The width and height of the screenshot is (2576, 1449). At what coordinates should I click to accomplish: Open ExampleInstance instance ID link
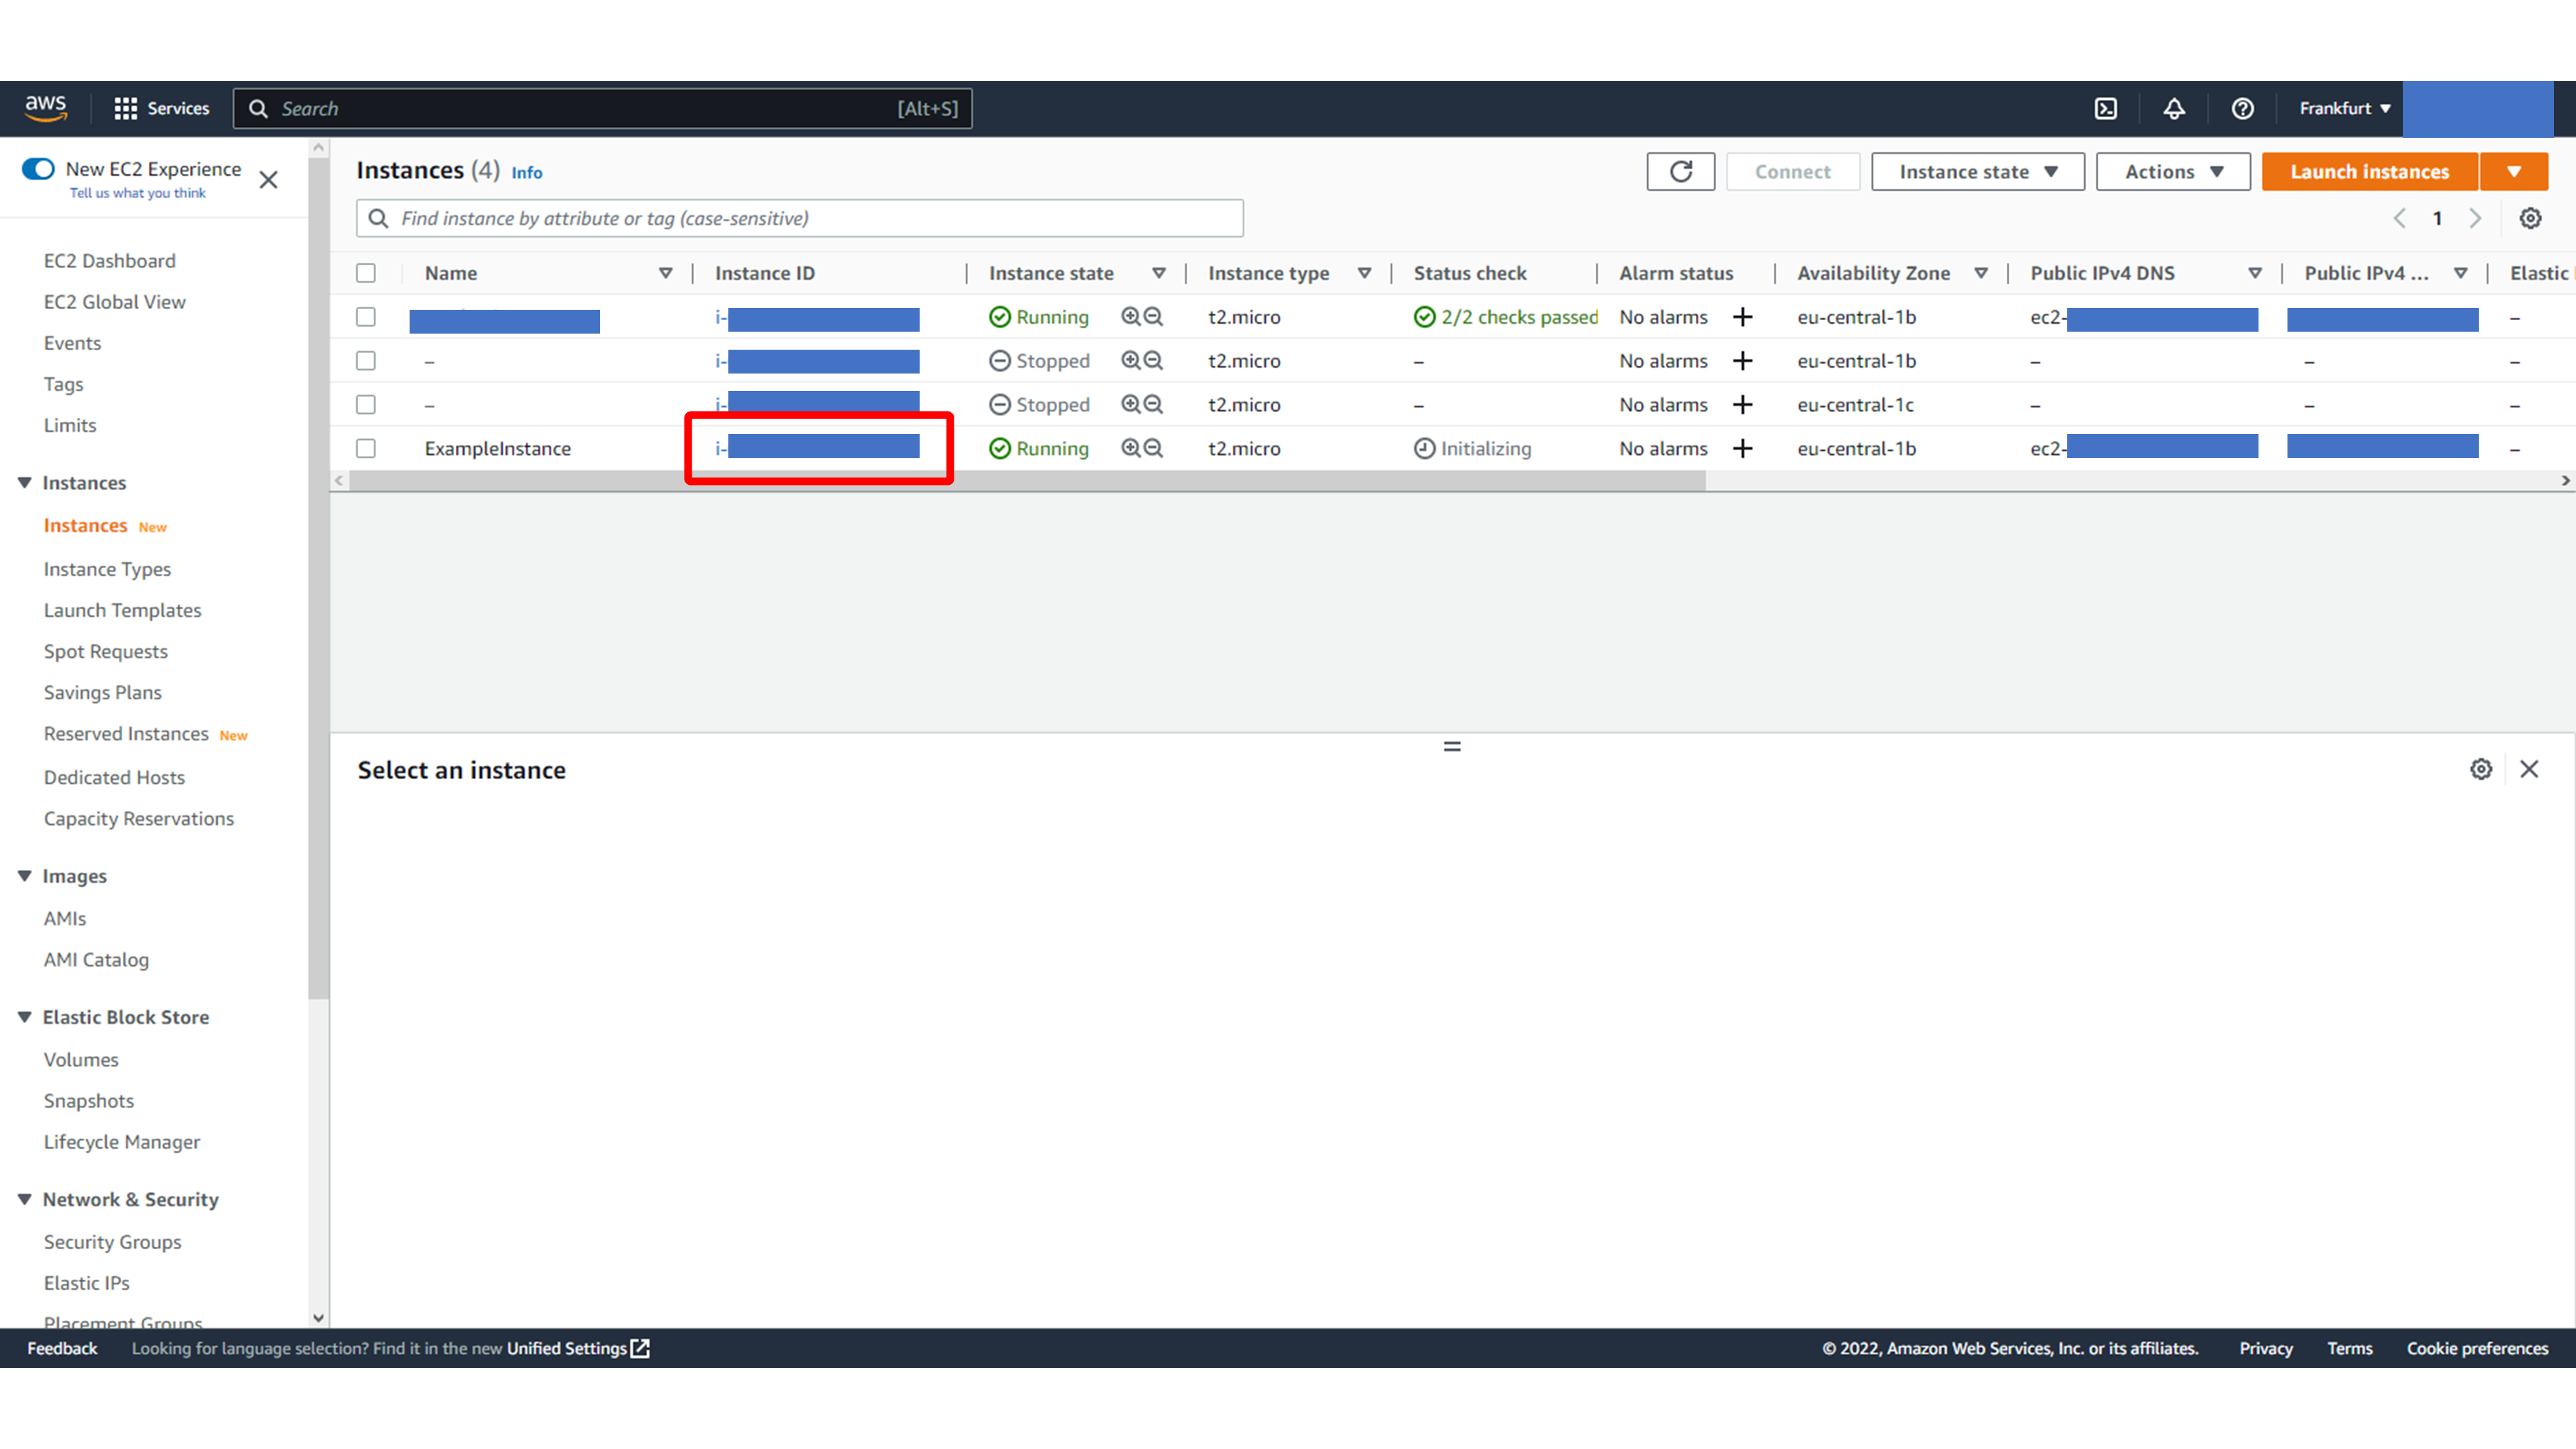click(x=817, y=448)
